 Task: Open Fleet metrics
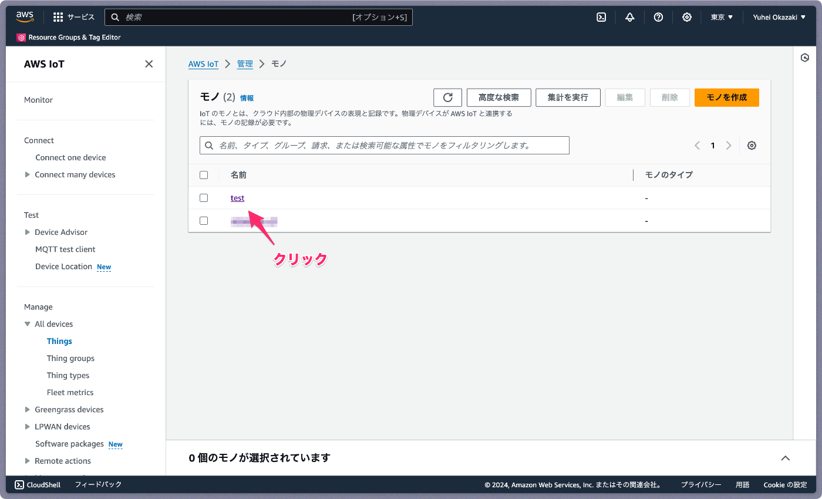[70, 392]
